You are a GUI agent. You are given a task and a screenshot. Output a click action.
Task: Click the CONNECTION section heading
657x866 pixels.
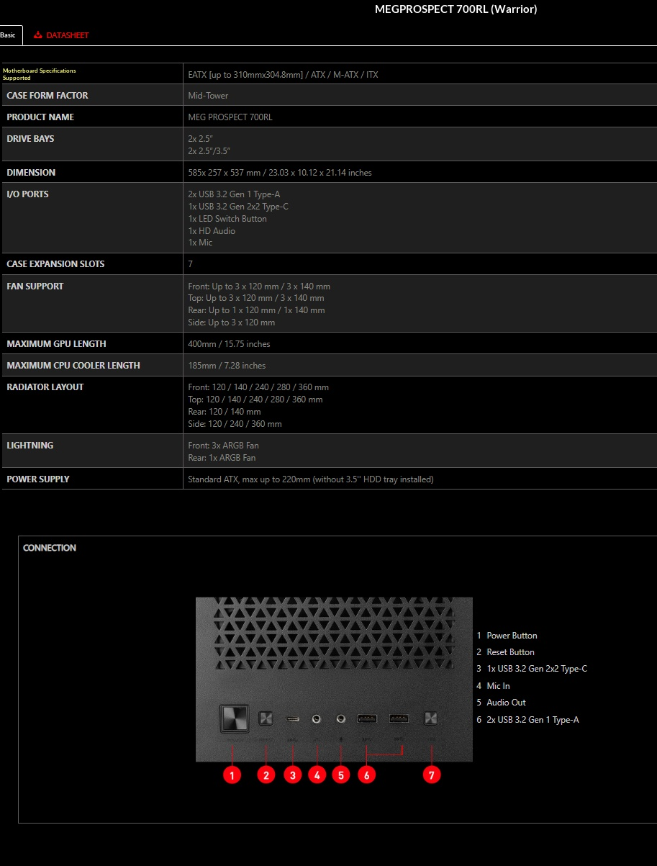(x=50, y=548)
